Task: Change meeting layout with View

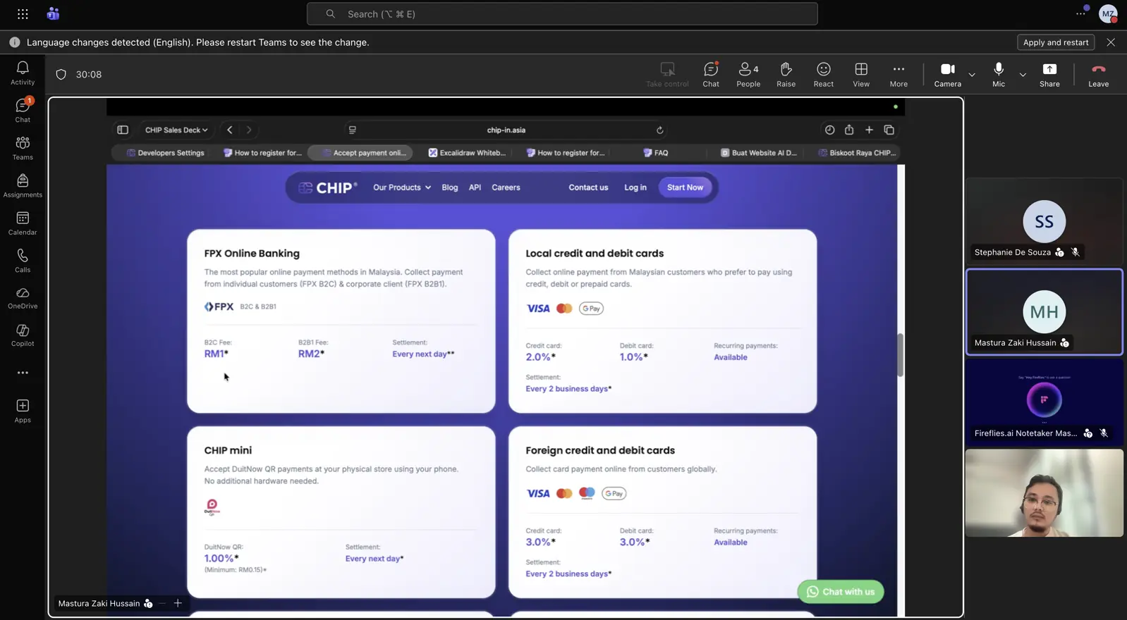Action: tap(861, 74)
